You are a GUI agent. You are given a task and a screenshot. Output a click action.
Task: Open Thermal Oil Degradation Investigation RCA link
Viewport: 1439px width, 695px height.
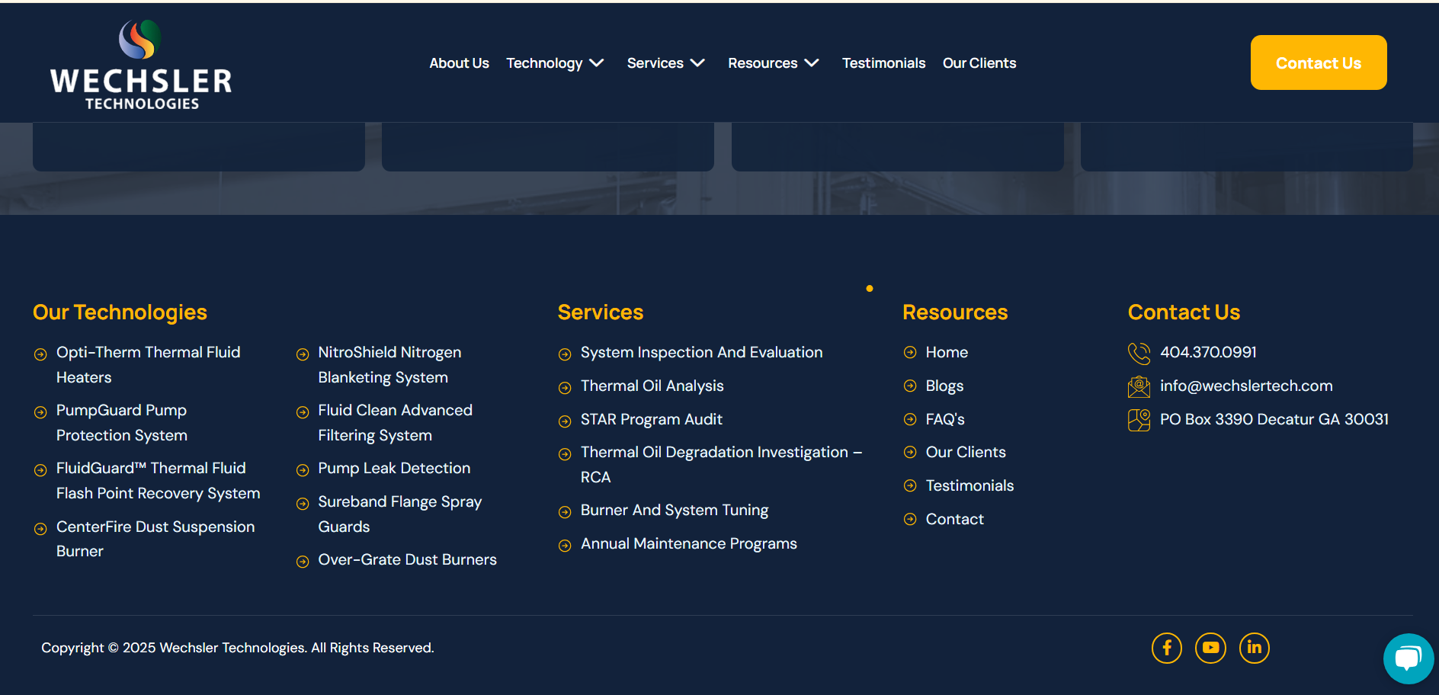(x=721, y=465)
